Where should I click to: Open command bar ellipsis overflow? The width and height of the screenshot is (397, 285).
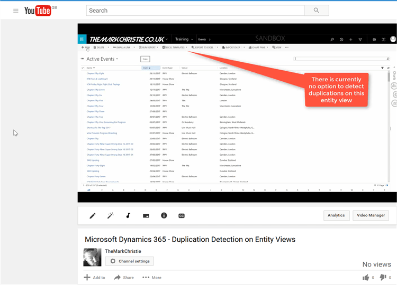tap(286, 47)
